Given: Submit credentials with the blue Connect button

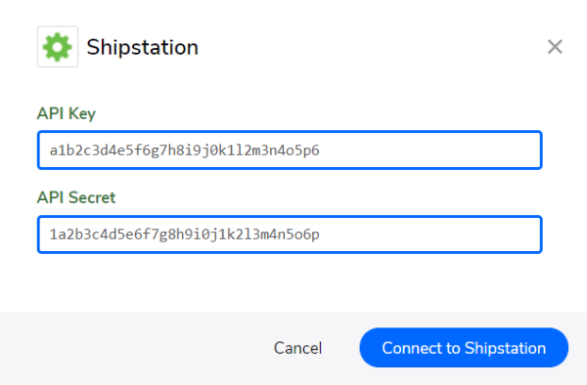Looking at the screenshot, I should pyautogui.click(x=464, y=348).
